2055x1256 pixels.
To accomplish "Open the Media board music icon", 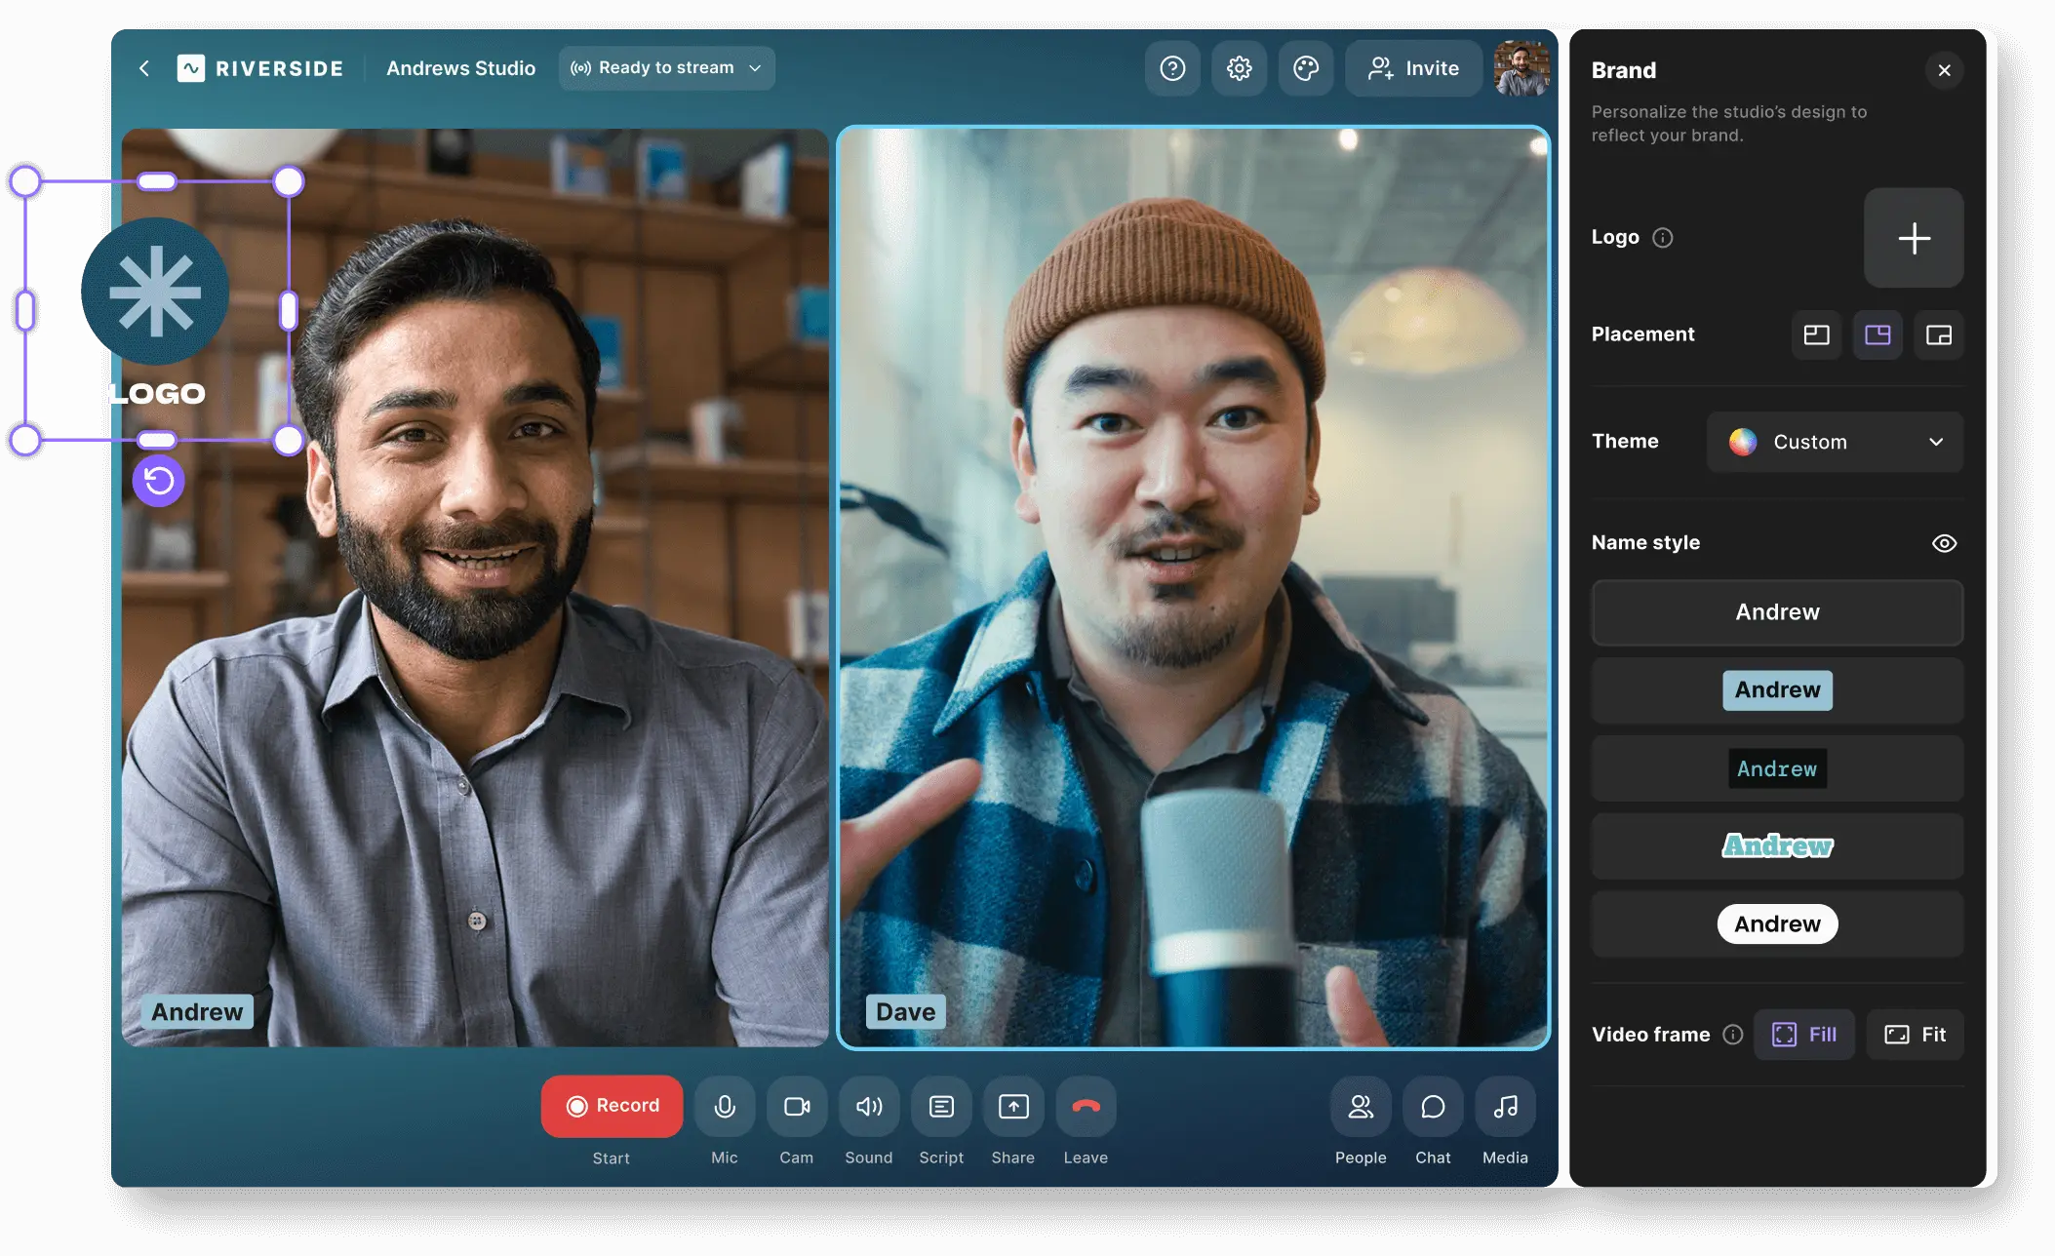I will [1505, 1107].
